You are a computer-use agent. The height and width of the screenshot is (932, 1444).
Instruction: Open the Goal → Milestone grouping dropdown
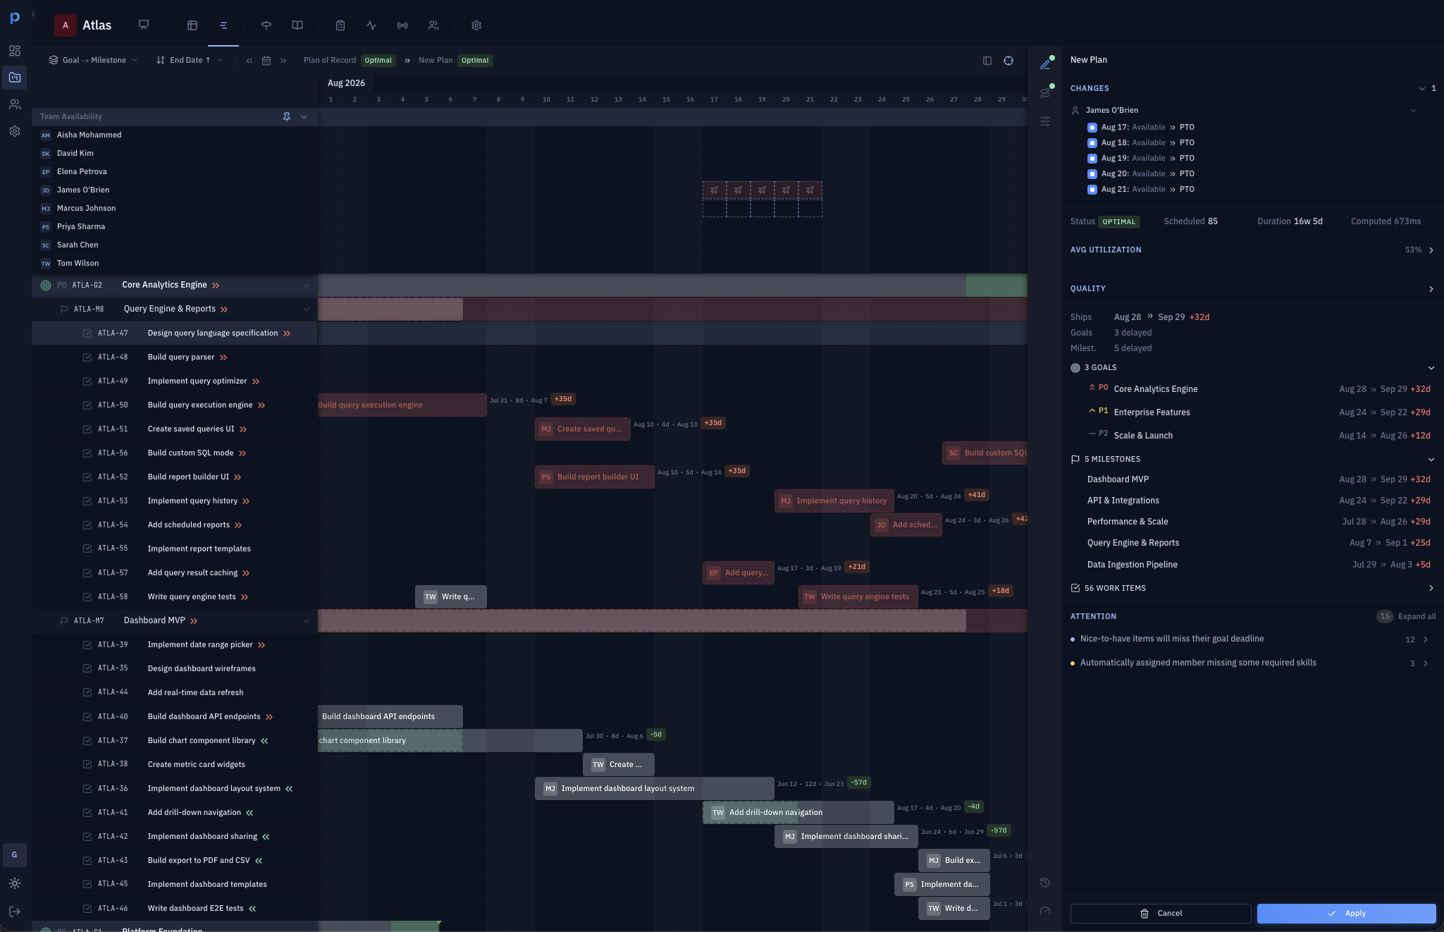click(93, 61)
